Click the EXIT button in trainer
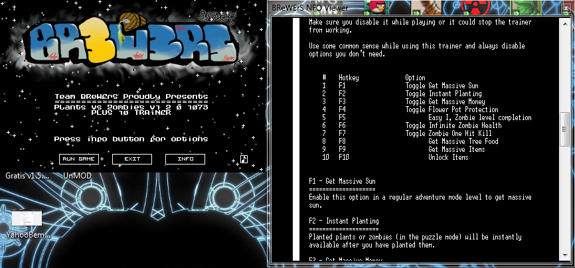575x268 pixels. click(x=132, y=159)
